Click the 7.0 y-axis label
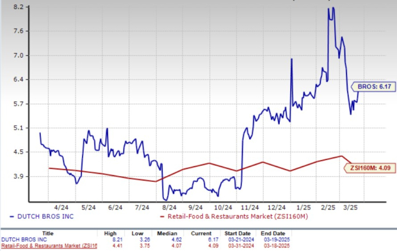397x251 pixels. tap(18, 56)
